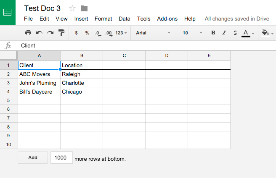Print the spreadsheet
The image size is (276, 178).
pos(28,33)
